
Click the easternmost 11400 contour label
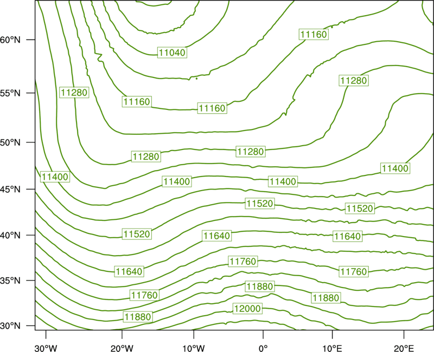click(x=395, y=168)
